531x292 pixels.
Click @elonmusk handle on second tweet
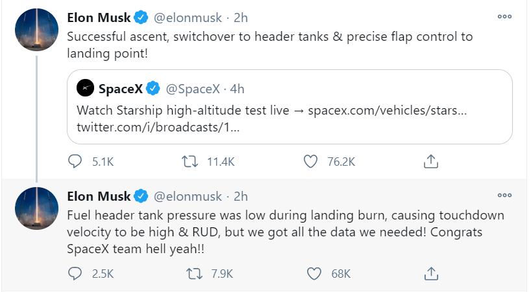(187, 196)
